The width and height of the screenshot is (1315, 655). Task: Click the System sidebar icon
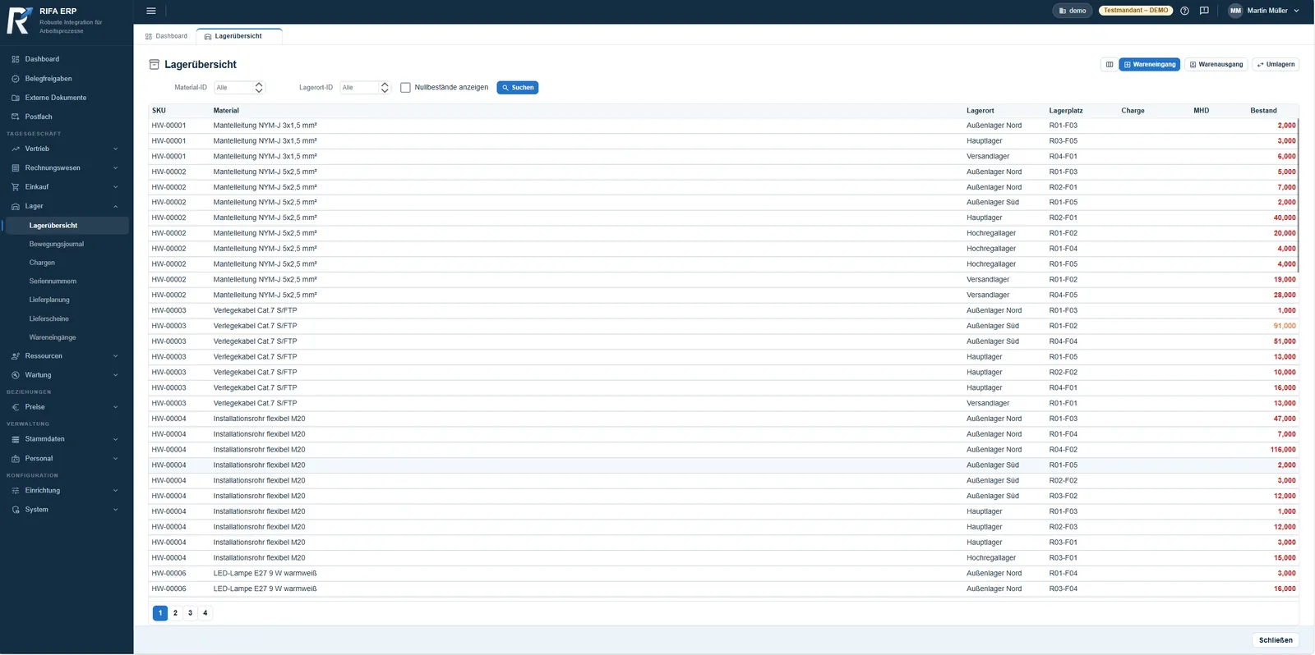click(x=15, y=510)
